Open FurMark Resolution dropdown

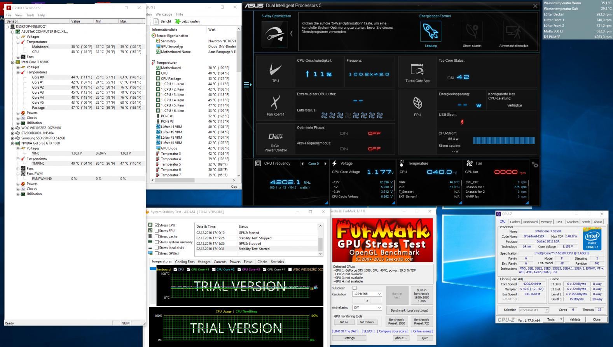pyautogui.click(x=367, y=294)
